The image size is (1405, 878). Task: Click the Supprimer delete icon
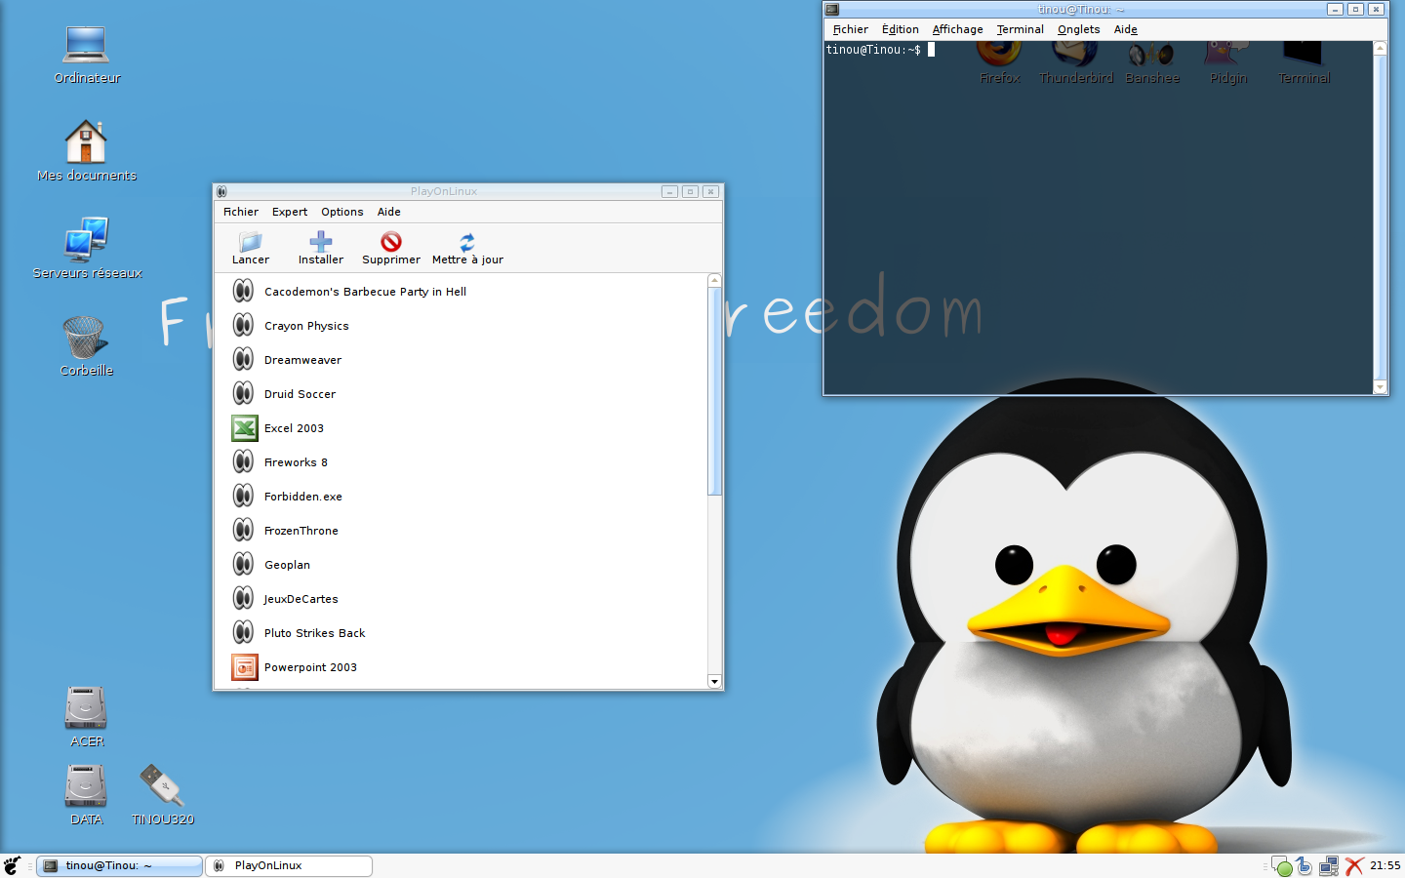tap(390, 242)
